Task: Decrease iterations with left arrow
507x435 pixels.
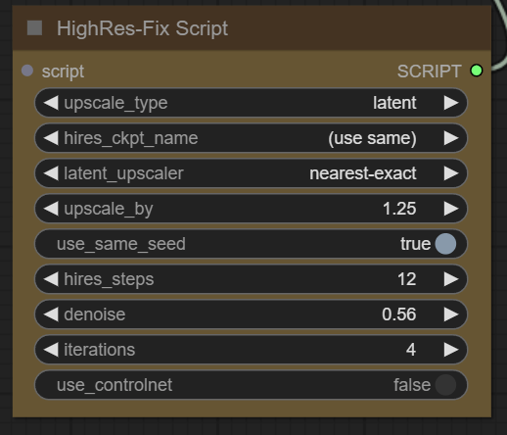Action: (x=51, y=350)
